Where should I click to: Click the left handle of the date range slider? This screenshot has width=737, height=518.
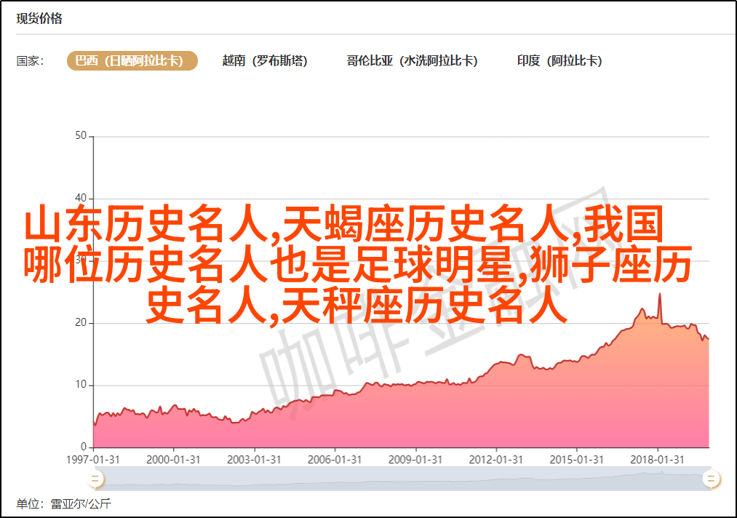pyautogui.click(x=95, y=478)
